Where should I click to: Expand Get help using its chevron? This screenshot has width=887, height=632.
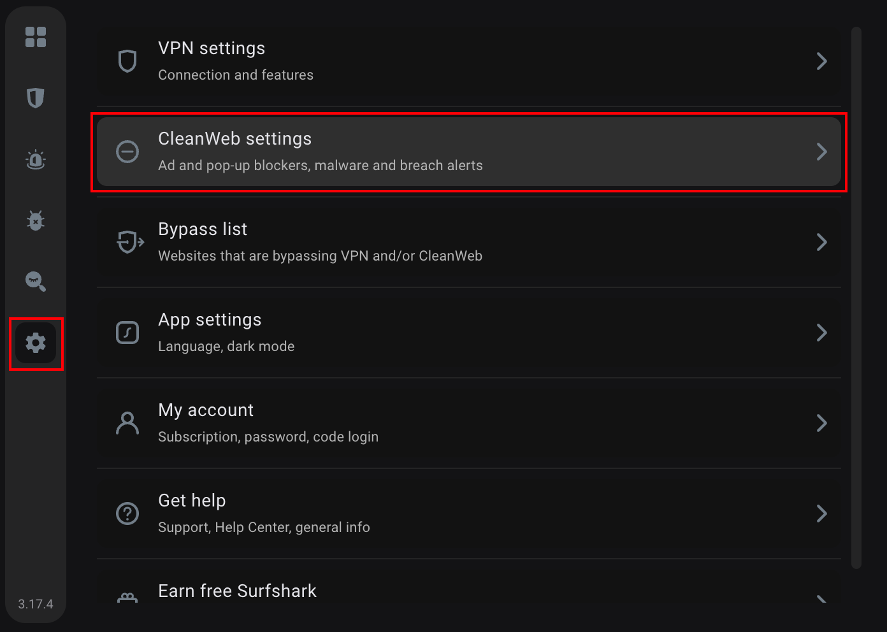tap(822, 513)
